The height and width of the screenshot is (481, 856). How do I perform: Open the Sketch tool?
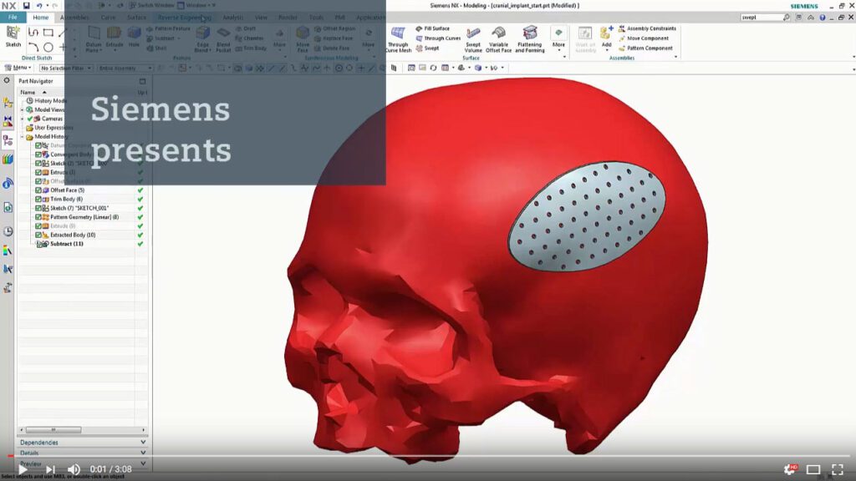pos(13,37)
